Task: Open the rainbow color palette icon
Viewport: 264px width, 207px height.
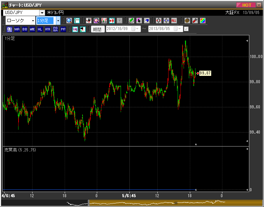Action: coord(203,21)
